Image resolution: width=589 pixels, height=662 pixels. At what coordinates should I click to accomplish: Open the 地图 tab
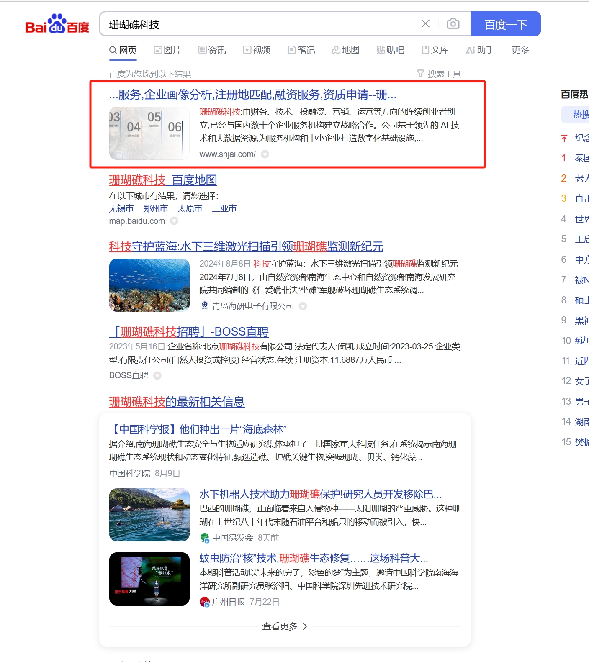(346, 50)
